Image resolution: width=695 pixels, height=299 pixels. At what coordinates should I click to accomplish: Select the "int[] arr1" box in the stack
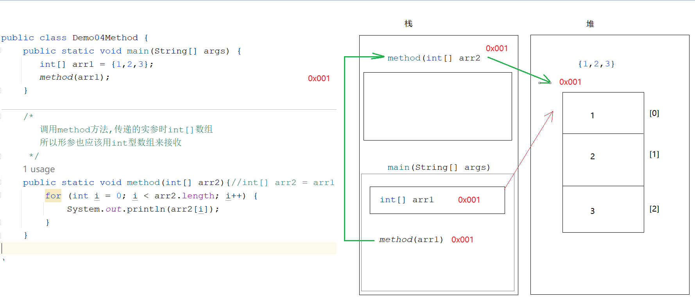437,200
